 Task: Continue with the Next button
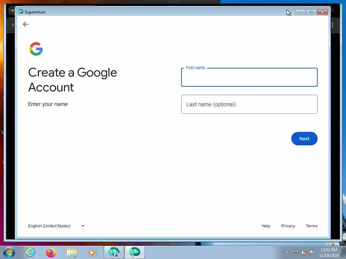tap(304, 139)
